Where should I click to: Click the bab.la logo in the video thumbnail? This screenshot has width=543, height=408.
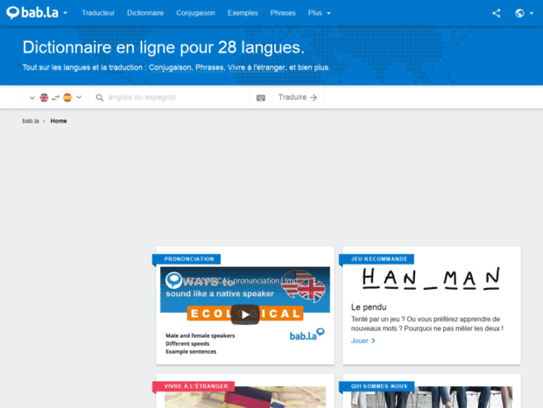click(307, 334)
